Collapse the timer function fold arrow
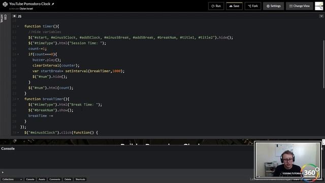This screenshot has width=325, height=183. coord(18,26)
